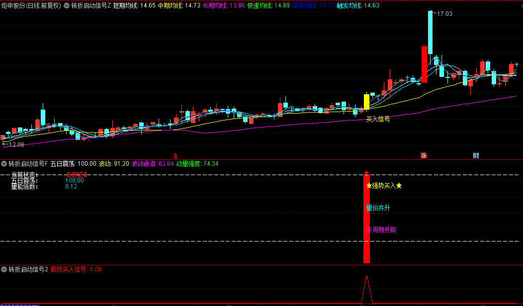Click the yellow 买入信号 annotation
Screen dimensions: 523x306
[378, 119]
